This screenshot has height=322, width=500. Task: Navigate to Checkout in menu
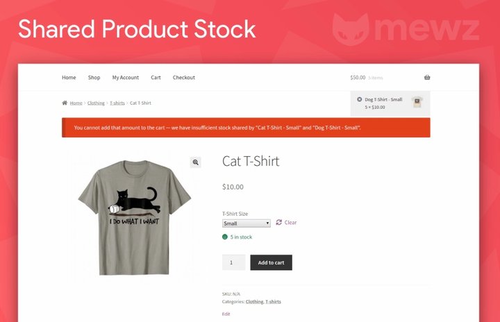183,78
